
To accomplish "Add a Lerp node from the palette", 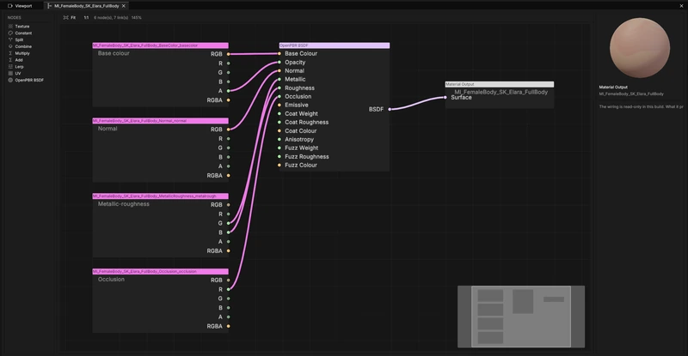I will tap(16, 67).
